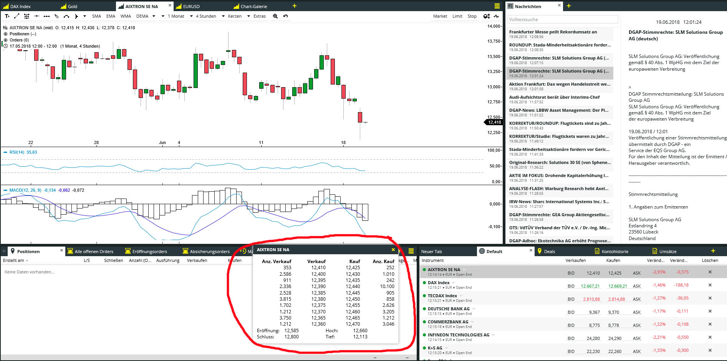Open the Eröffnungsorders tab

146,252
